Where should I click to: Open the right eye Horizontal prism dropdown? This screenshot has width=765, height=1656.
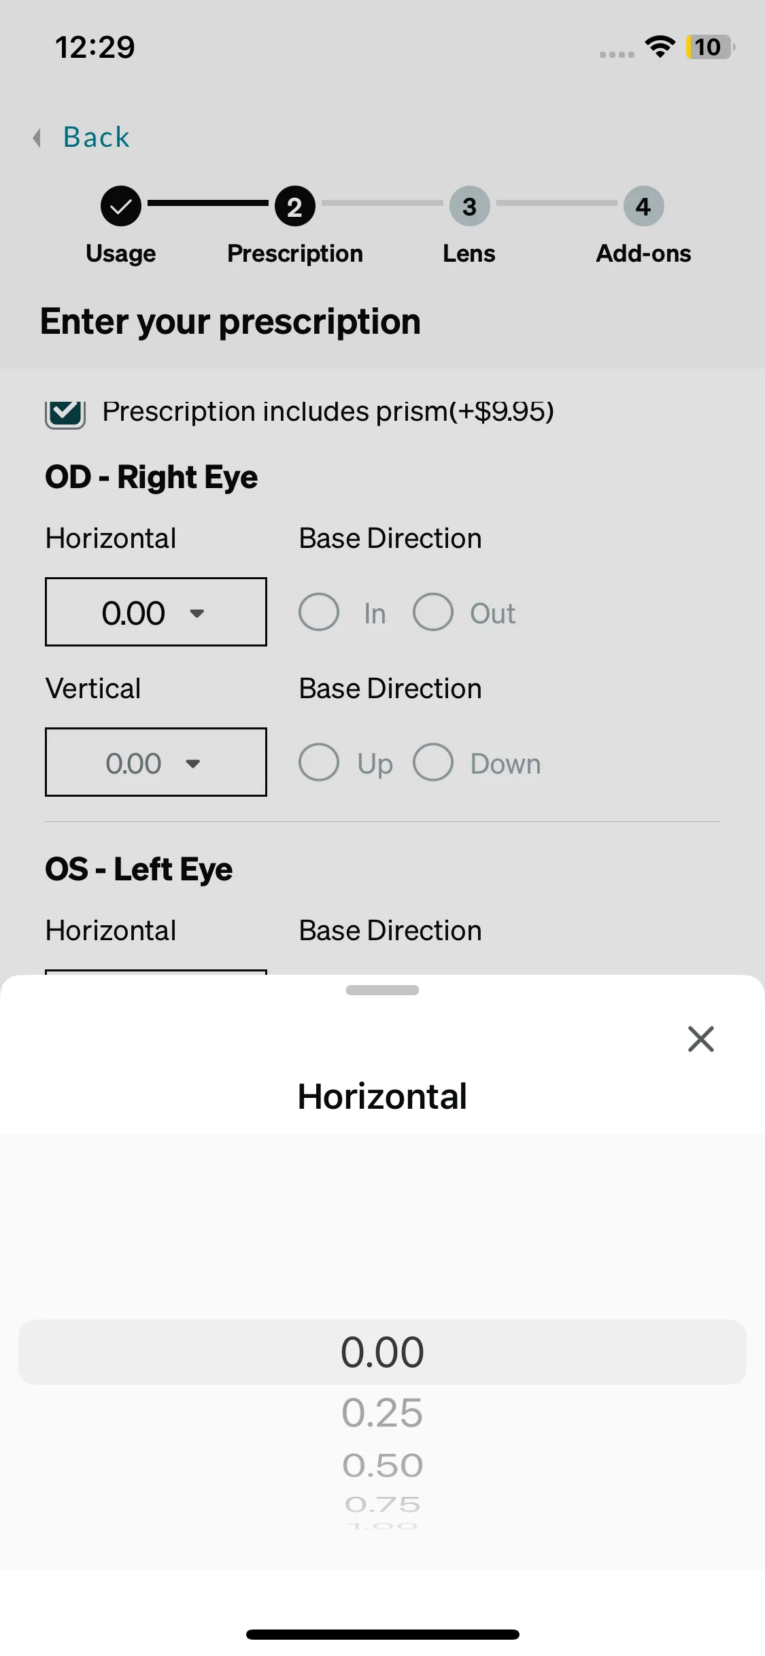(156, 613)
